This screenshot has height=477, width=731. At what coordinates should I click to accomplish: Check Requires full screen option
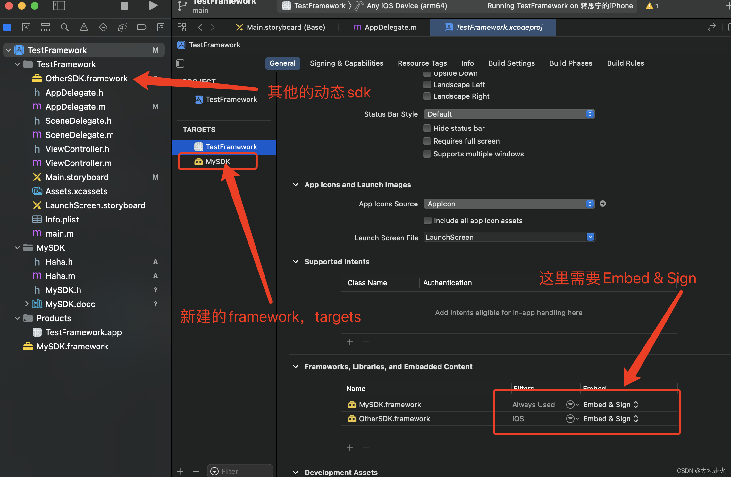(x=427, y=141)
